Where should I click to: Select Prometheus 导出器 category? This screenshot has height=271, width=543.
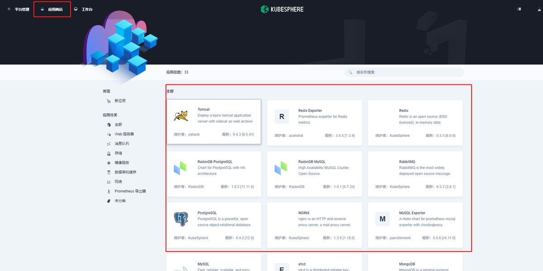(130, 191)
